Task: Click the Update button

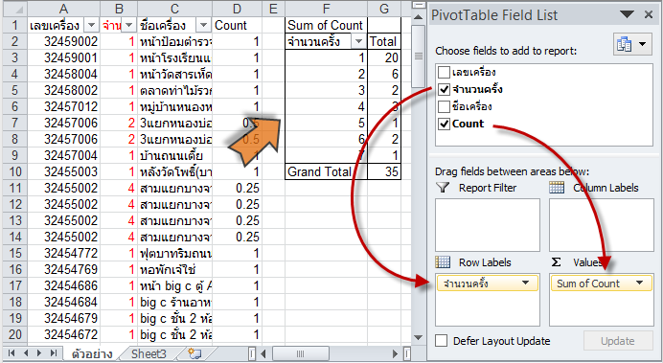Action: [618, 341]
